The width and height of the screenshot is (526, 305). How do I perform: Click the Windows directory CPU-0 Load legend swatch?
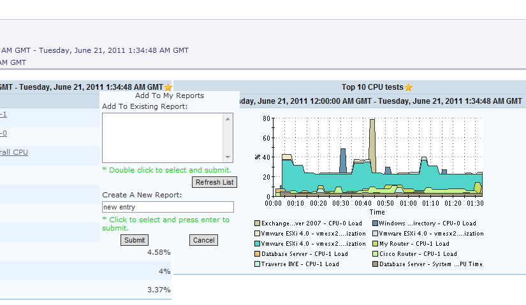pos(375,223)
